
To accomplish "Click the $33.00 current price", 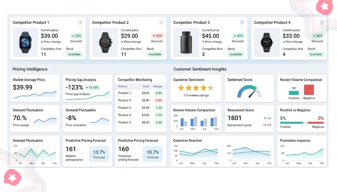I will (291, 36).
